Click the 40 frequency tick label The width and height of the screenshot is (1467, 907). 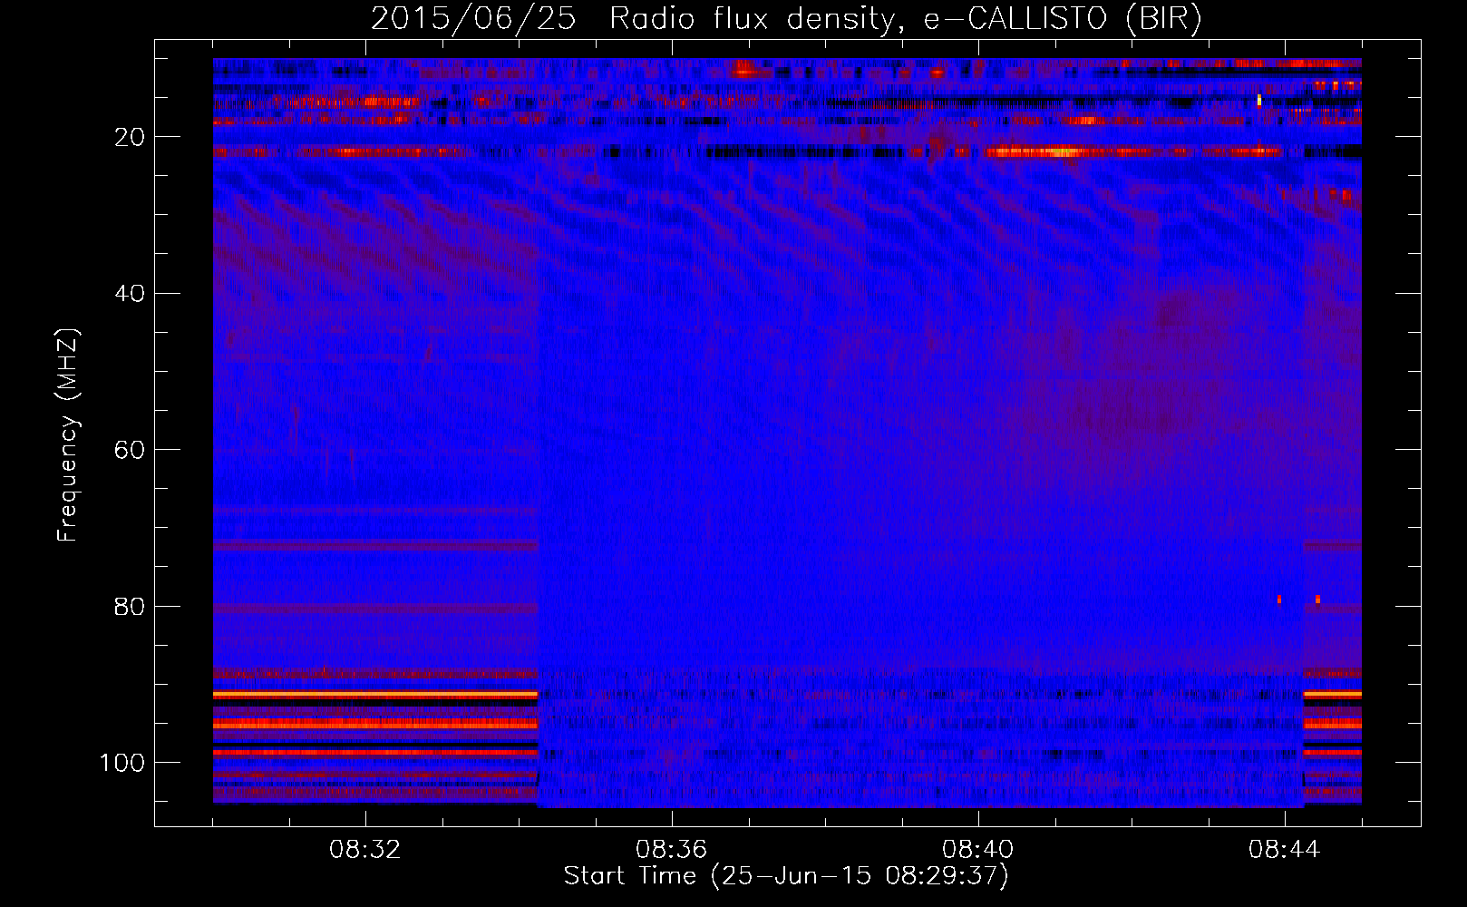click(x=130, y=294)
